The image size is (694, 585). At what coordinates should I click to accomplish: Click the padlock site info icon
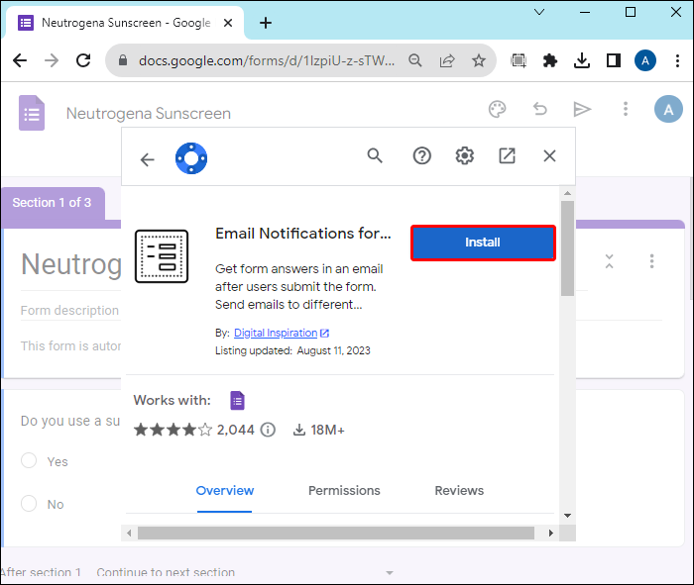[x=123, y=60]
